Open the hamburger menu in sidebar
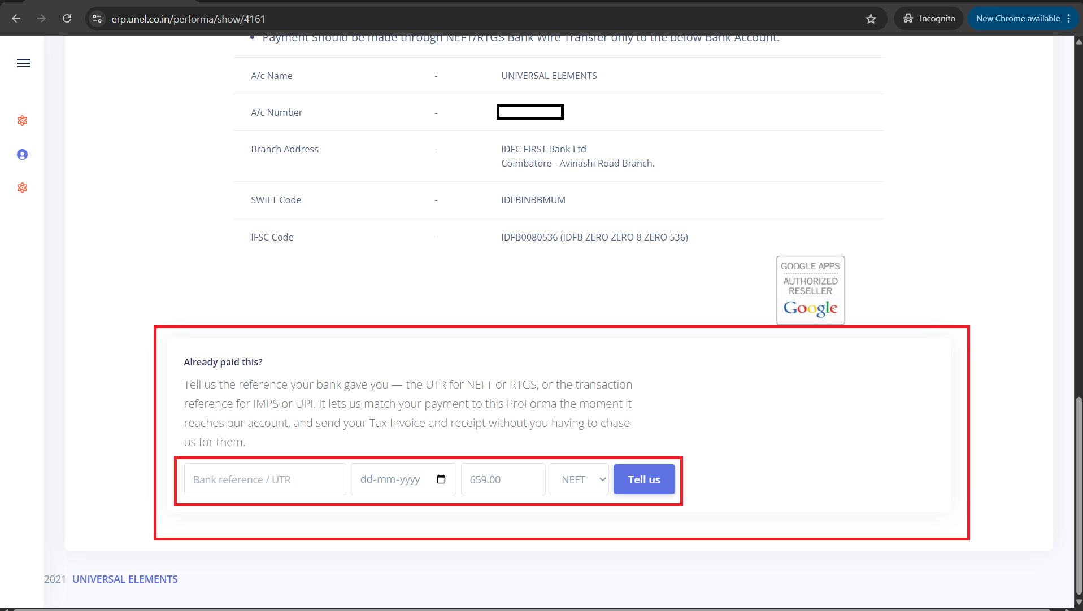This screenshot has height=611, width=1083. (x=23, y=63)
